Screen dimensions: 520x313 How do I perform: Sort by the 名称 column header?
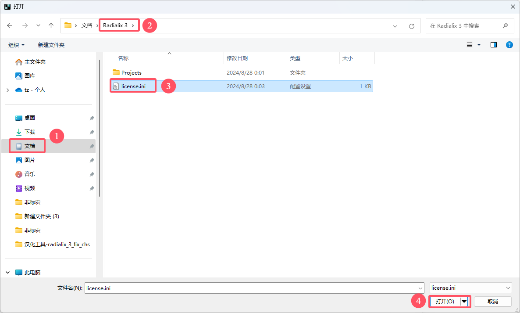pyautogui.click(x=123, y=58)
